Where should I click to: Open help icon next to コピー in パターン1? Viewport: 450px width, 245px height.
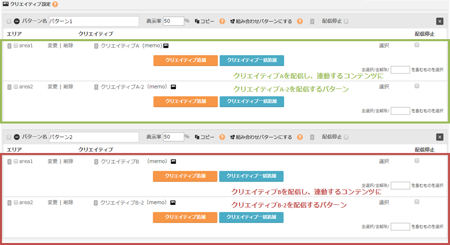(x=222, y=21)
